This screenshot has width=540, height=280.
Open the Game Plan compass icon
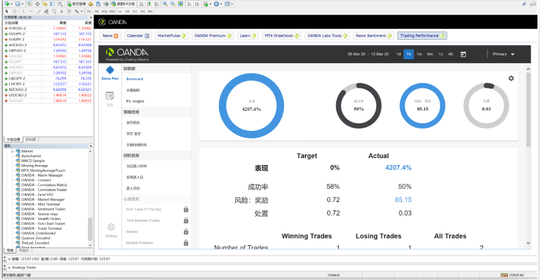(x=110, y=70)
